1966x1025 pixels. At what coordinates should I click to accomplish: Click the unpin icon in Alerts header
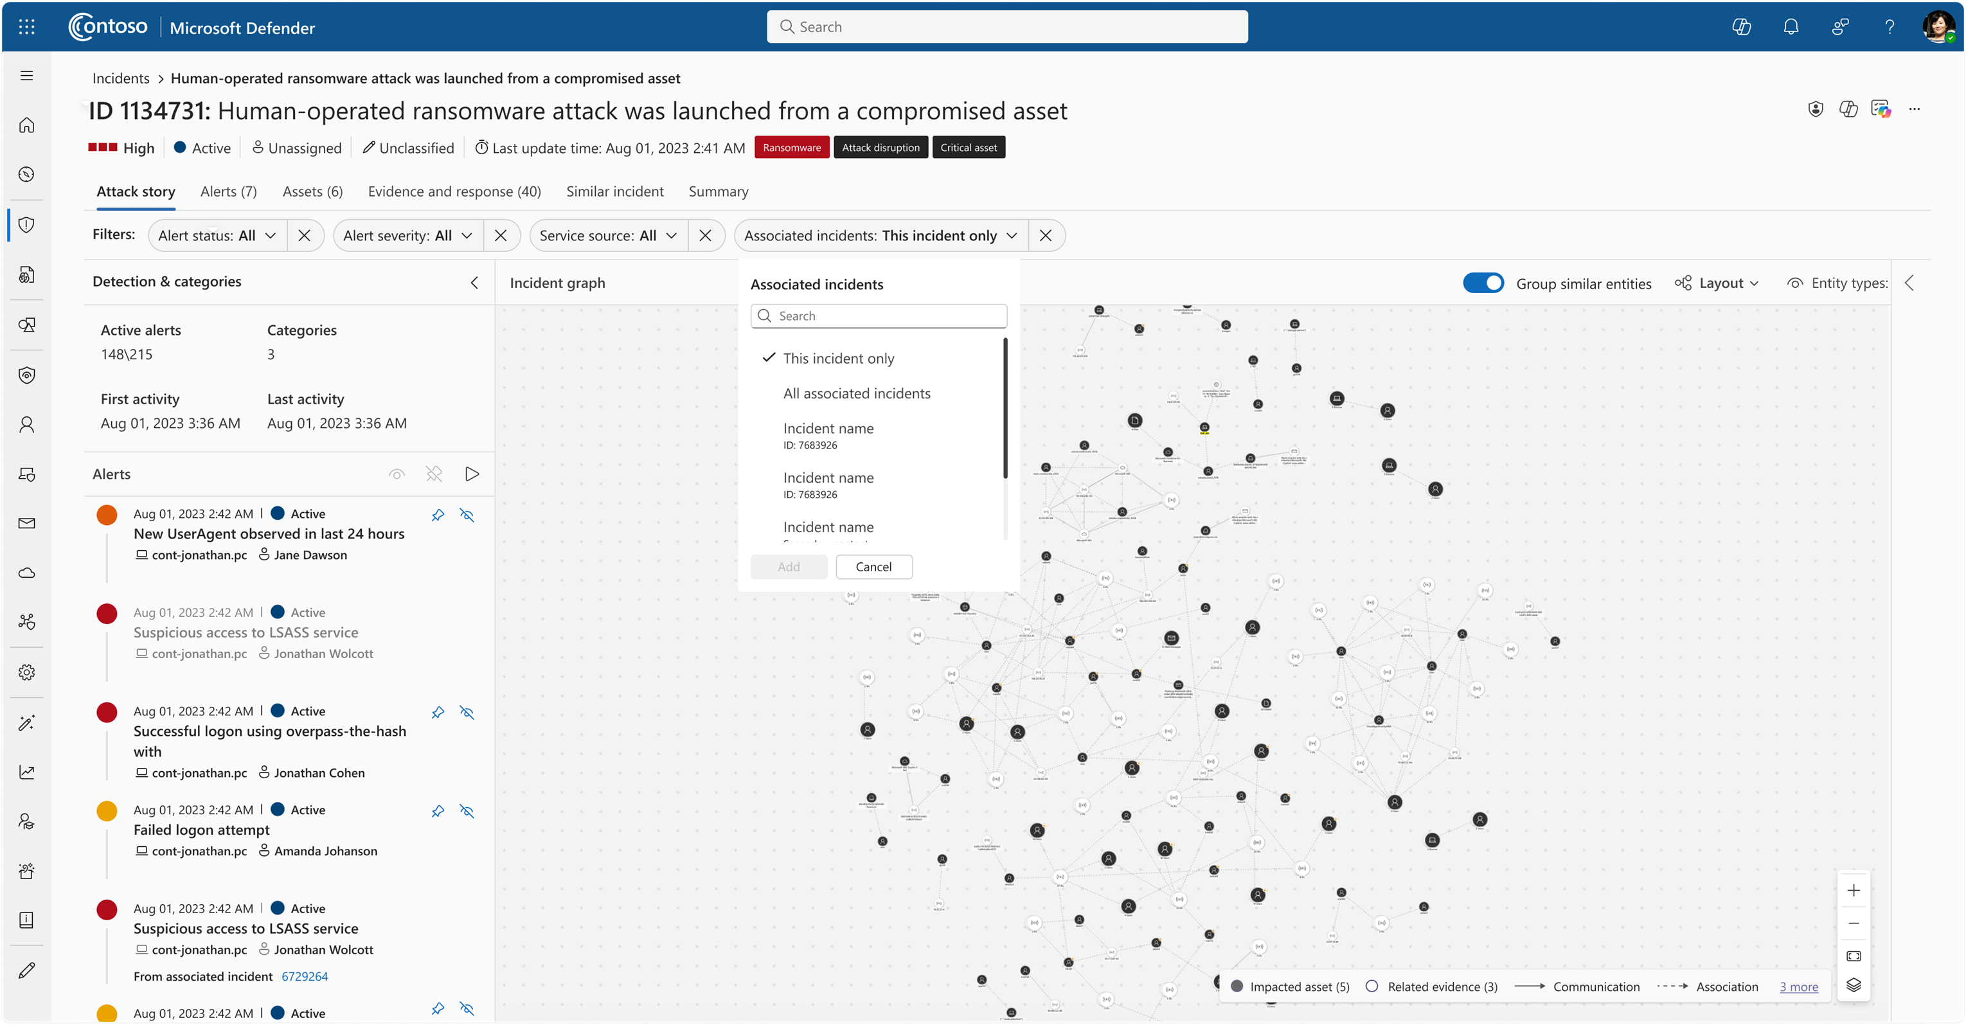coord(434,474)
